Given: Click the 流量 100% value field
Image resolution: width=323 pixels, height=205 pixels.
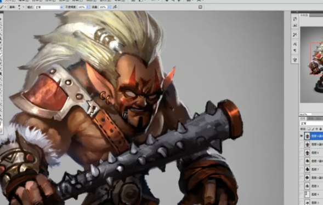Looking at the screenshot, I should 103,7.
